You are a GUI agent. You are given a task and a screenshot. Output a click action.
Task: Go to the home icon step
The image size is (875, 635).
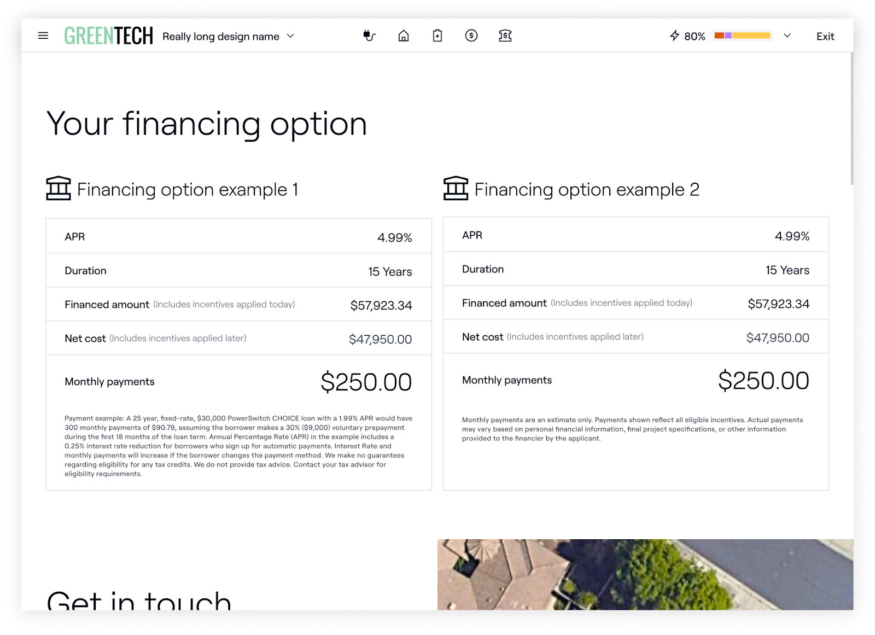404,36
